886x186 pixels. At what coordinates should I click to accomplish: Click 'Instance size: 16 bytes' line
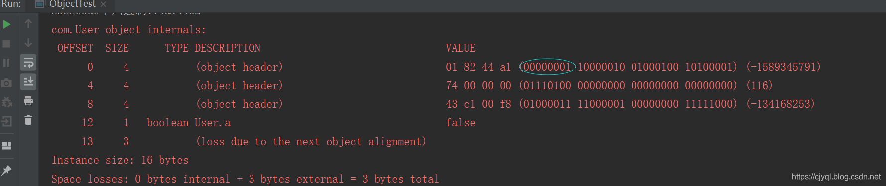coord(120,160)
